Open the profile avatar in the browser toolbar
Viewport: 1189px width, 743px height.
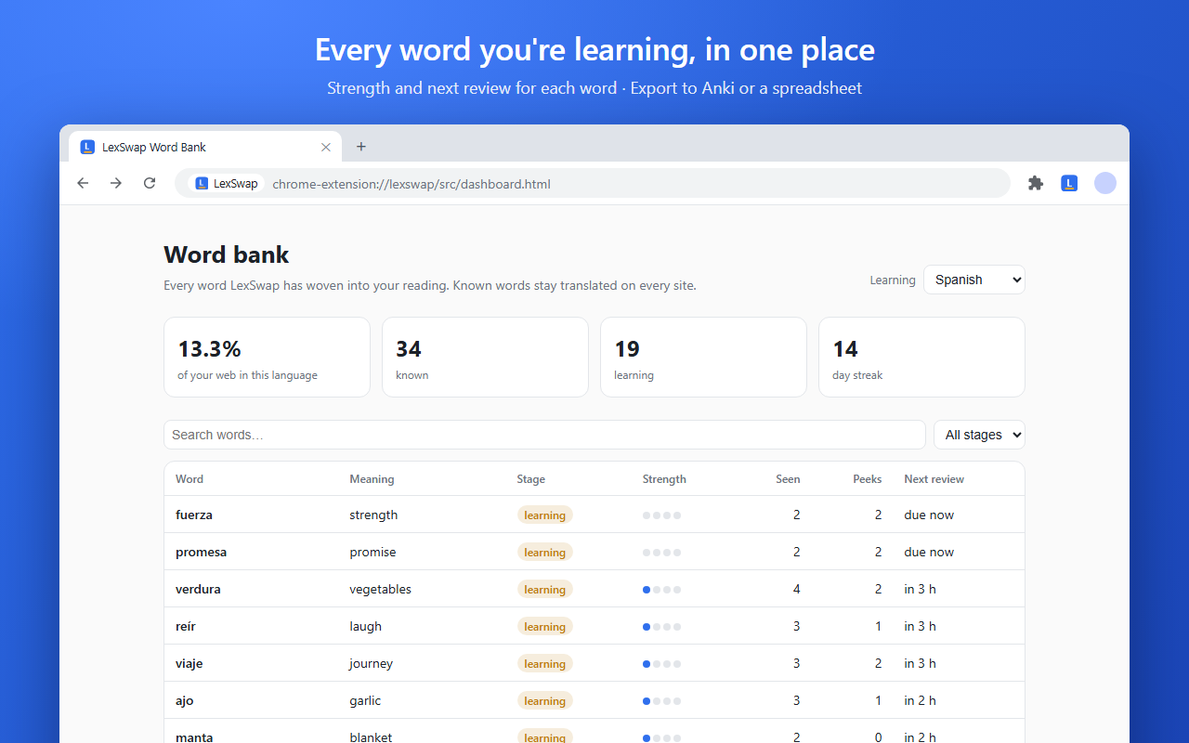point(1104,183)
